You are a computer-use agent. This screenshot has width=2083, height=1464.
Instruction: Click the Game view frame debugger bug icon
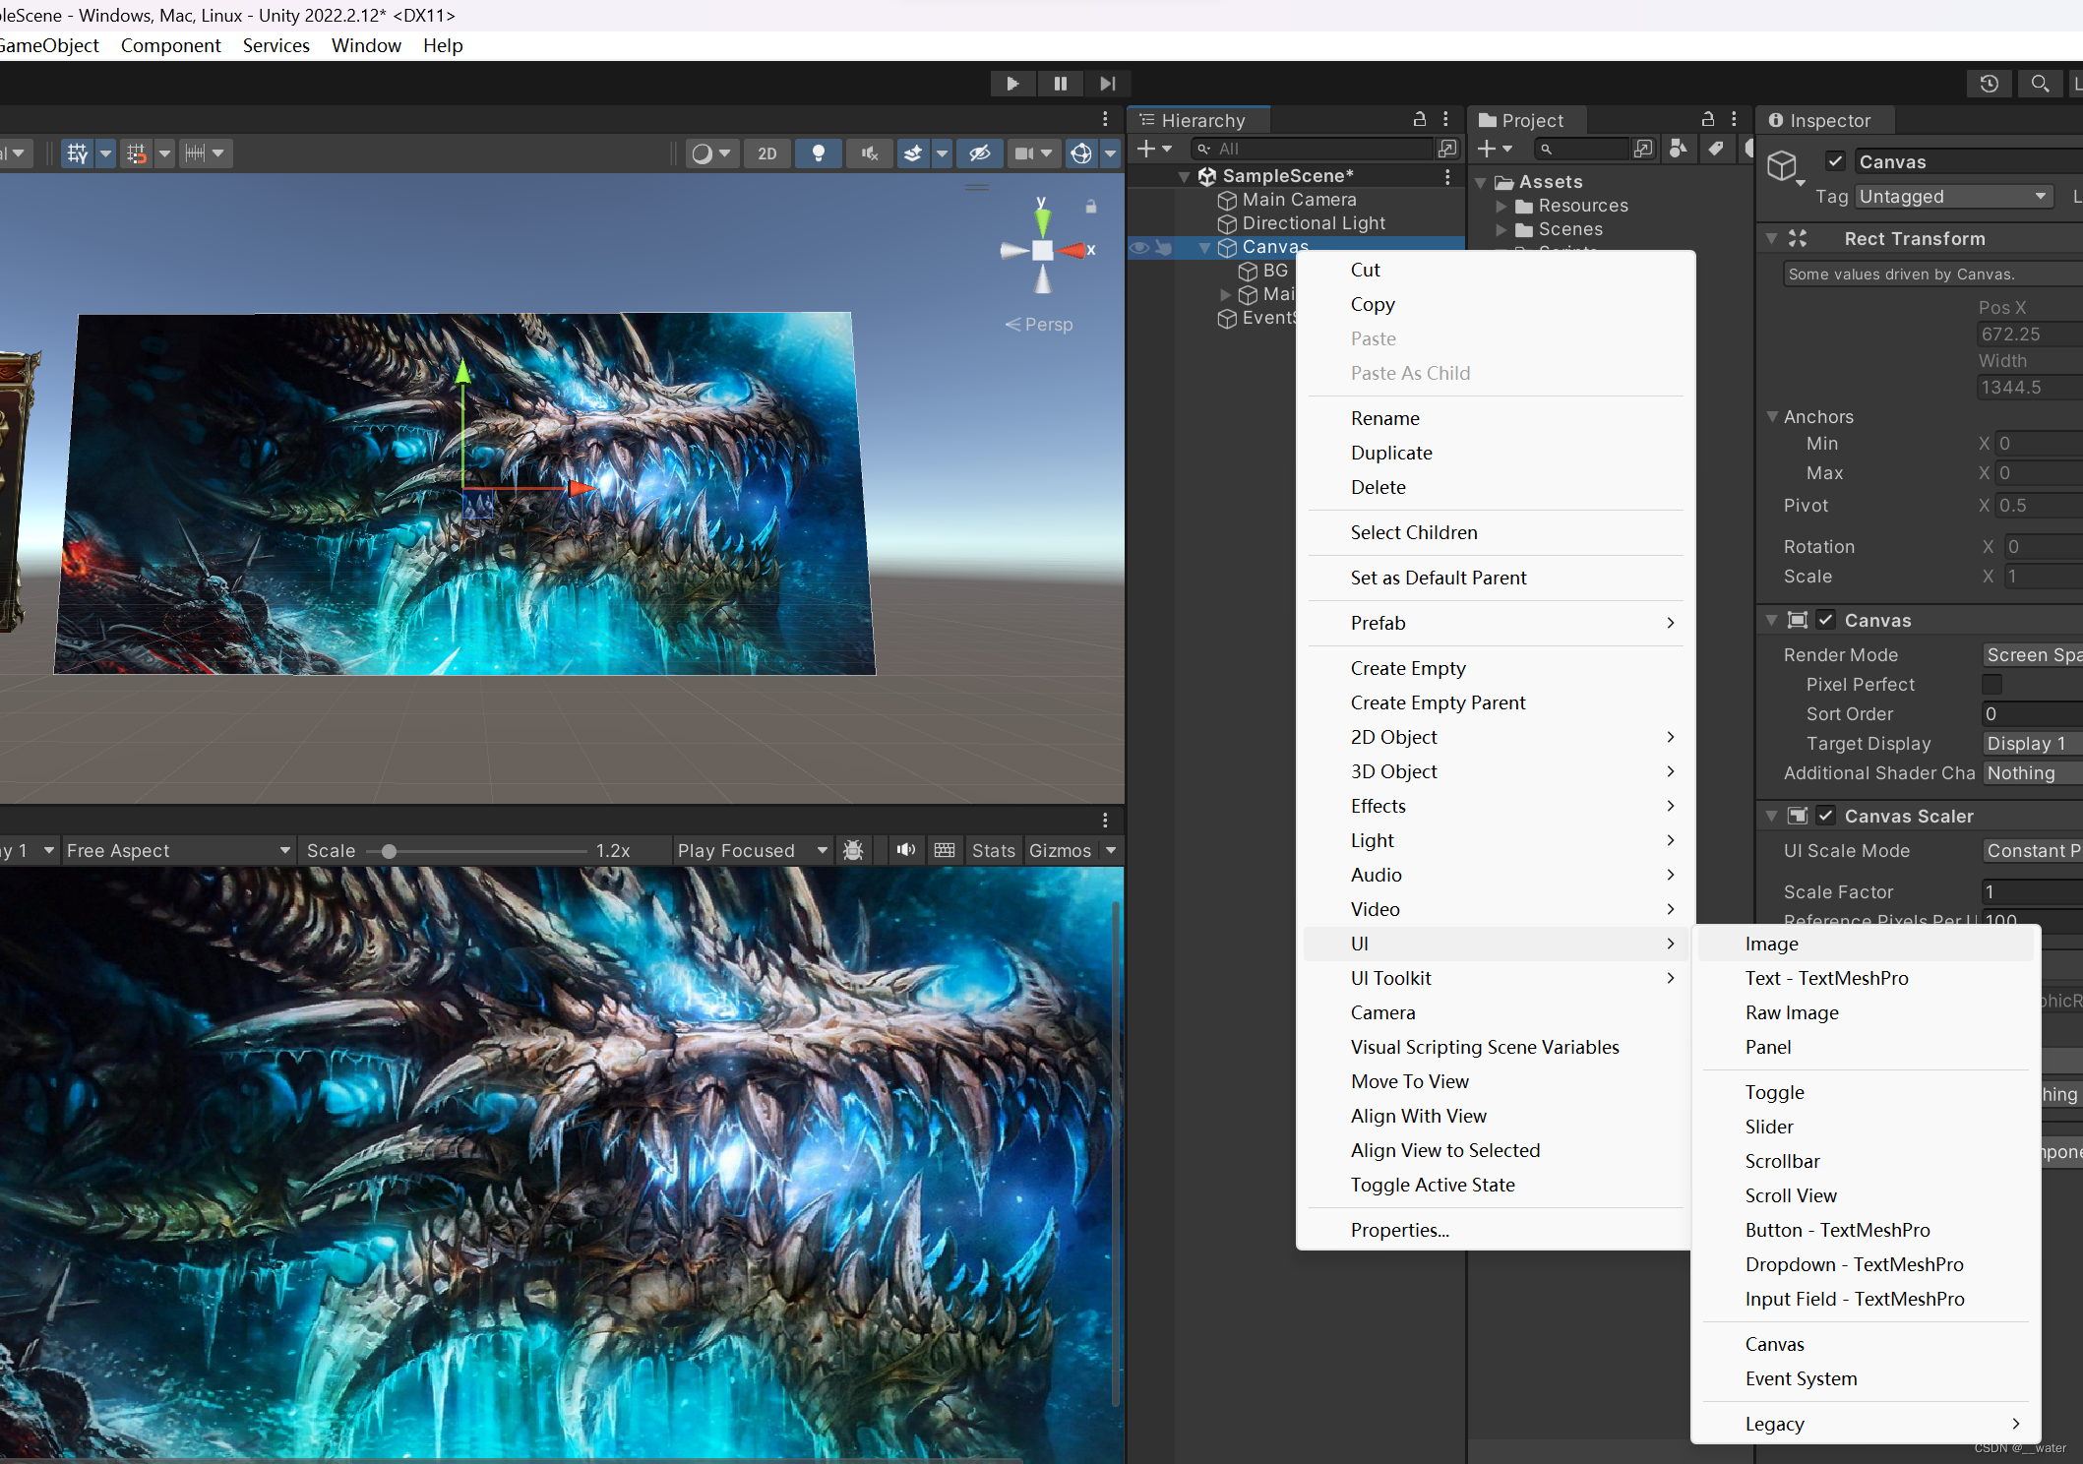point(854,850)
